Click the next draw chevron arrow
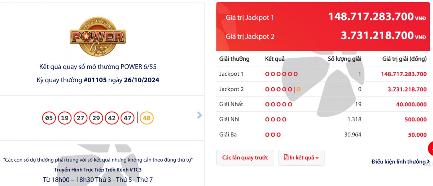The image size is (433, 186). [x=200, y=115]
